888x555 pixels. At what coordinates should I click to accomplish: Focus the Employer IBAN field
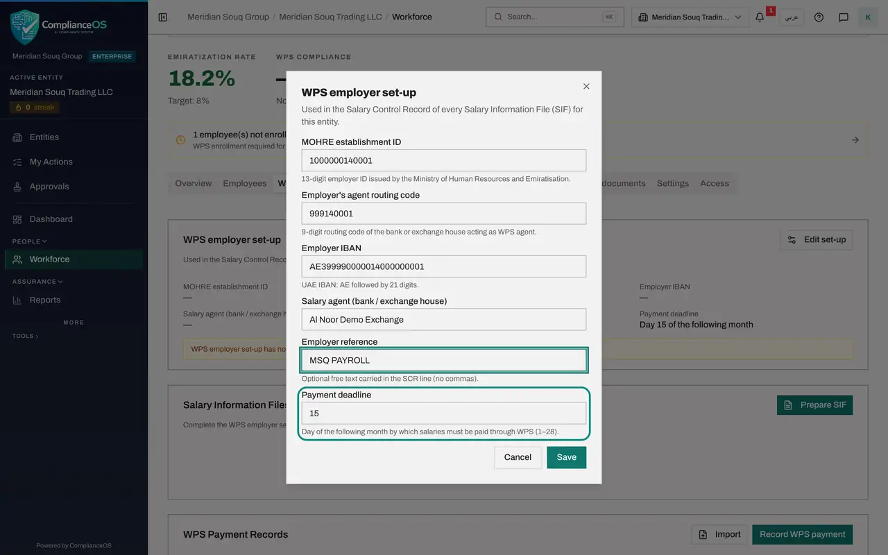click(444, 266)
